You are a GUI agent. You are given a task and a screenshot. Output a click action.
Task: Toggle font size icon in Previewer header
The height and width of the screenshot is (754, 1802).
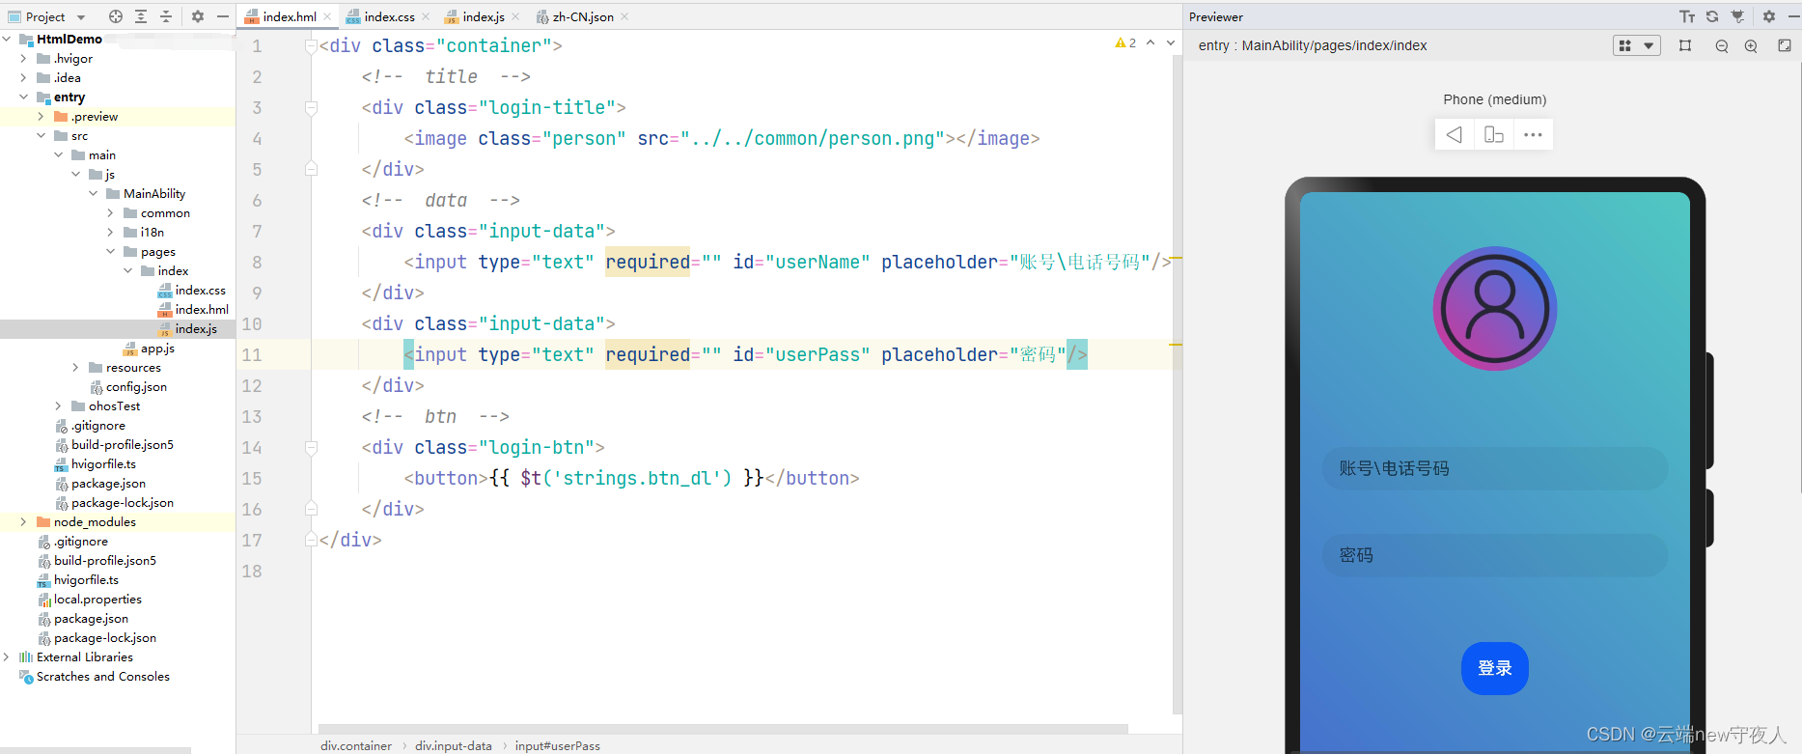pos(1687,16)
